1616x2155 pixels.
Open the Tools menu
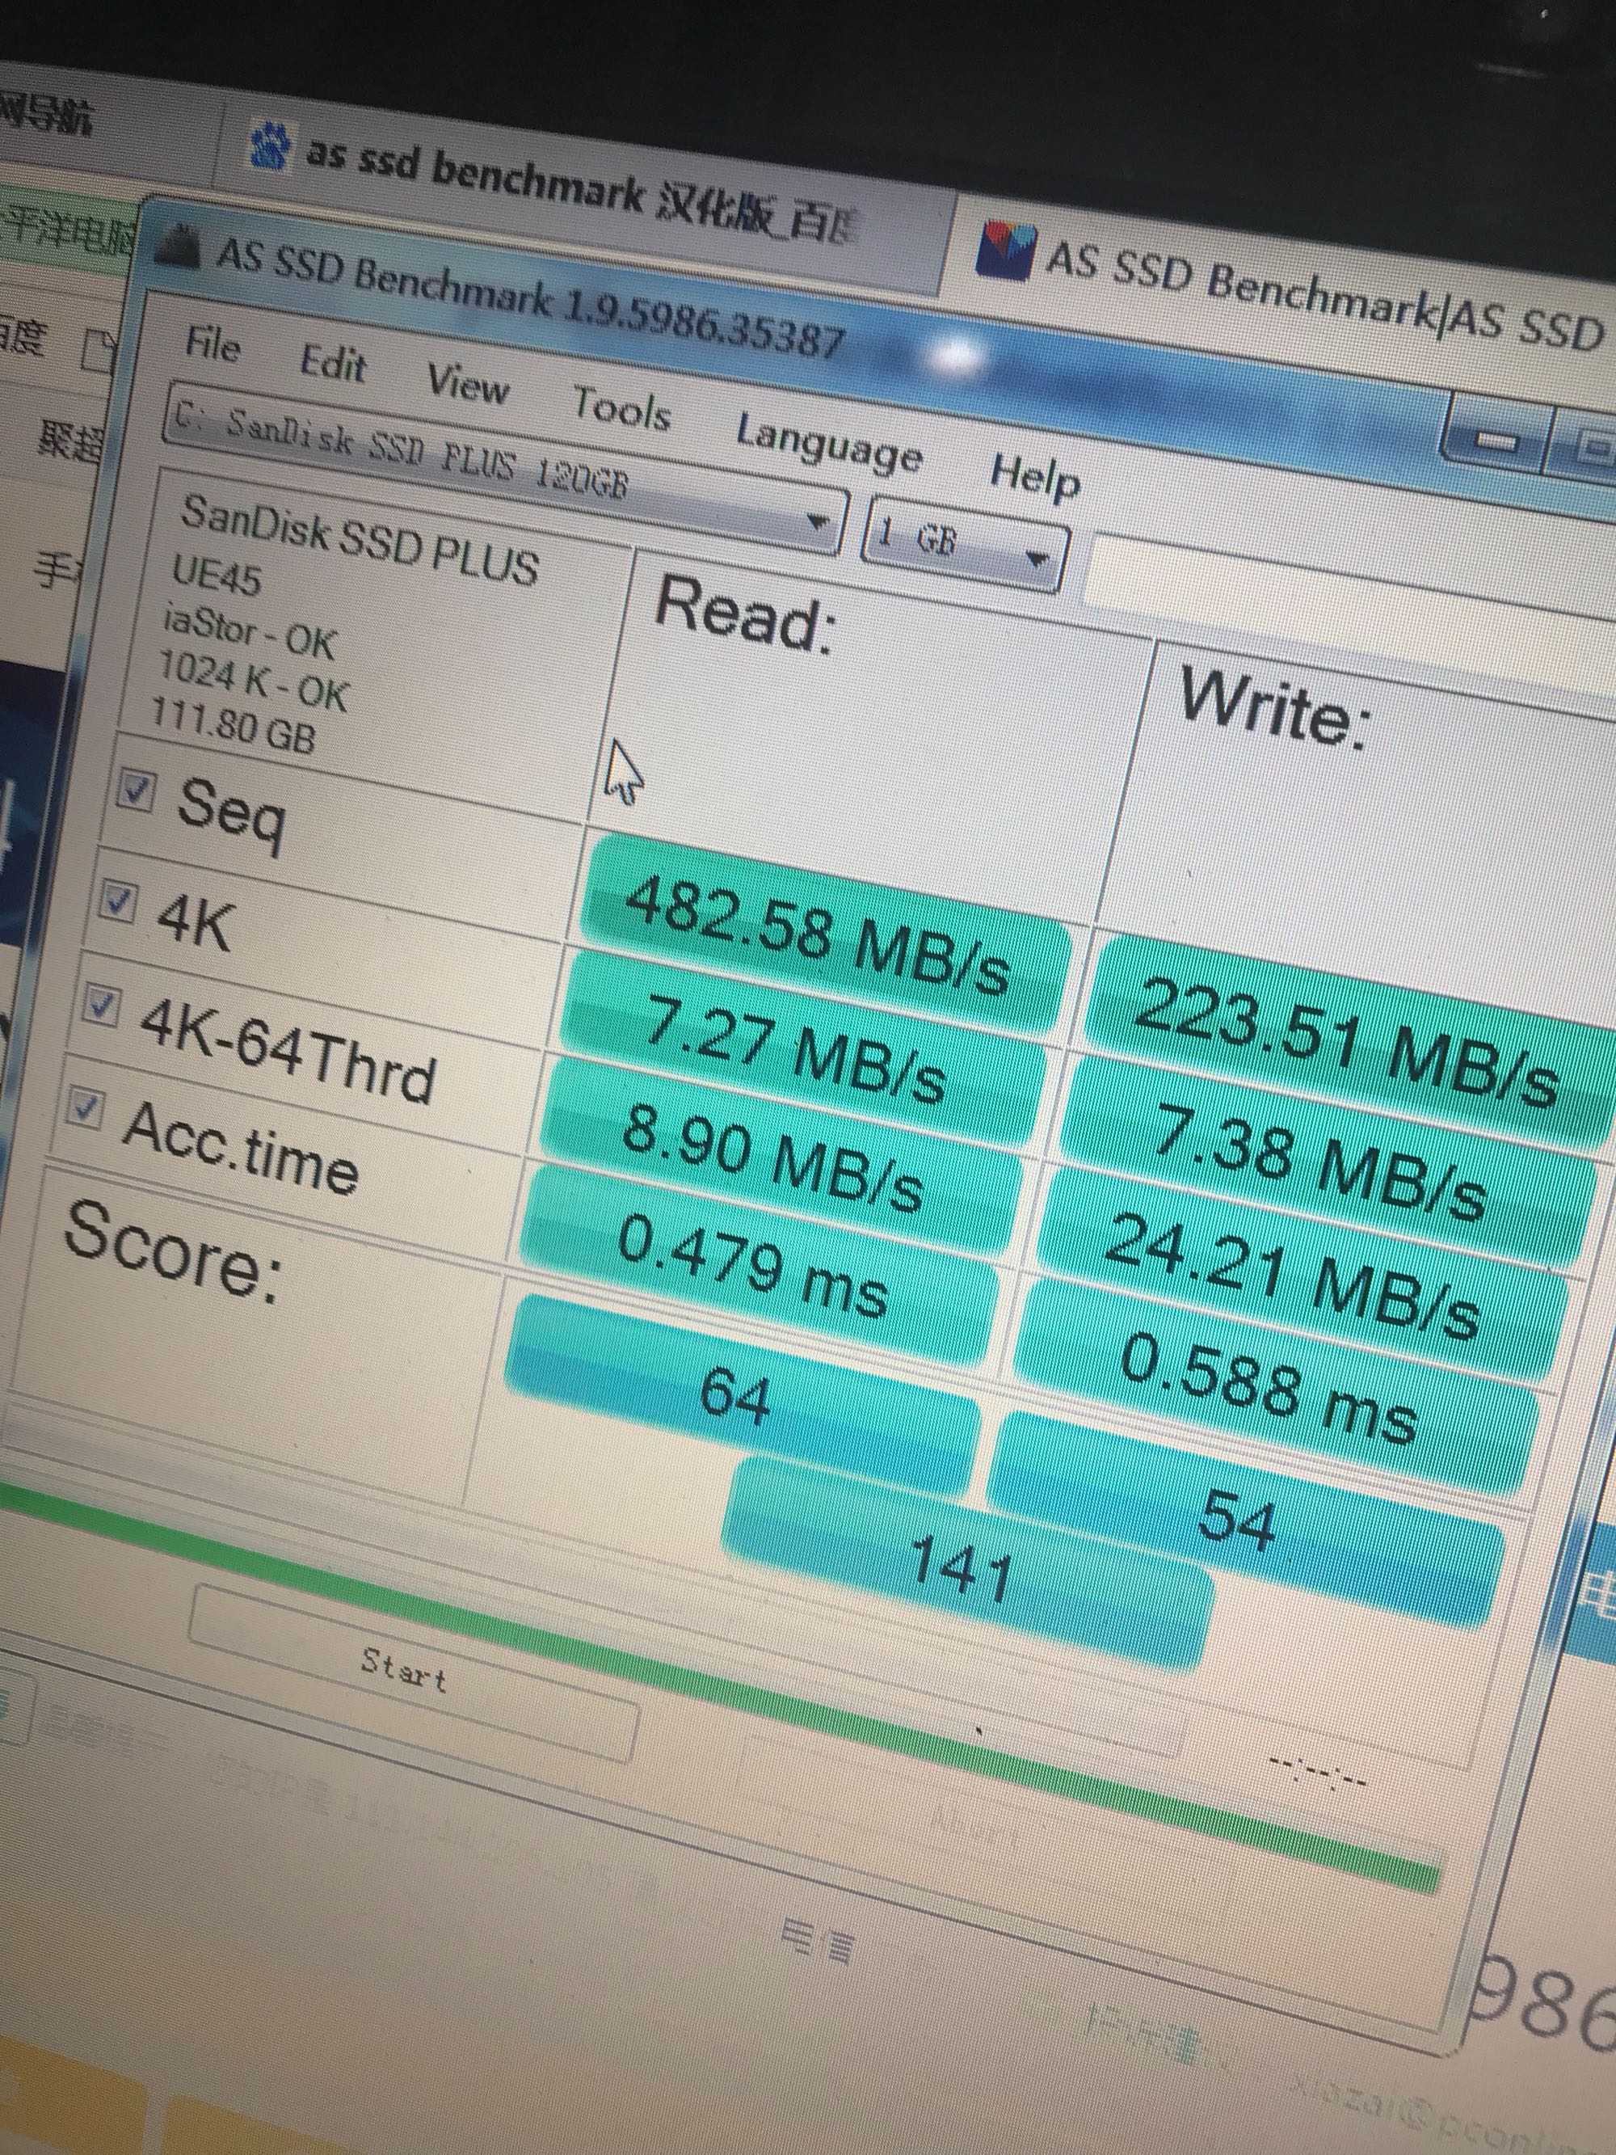click(621, 407)
